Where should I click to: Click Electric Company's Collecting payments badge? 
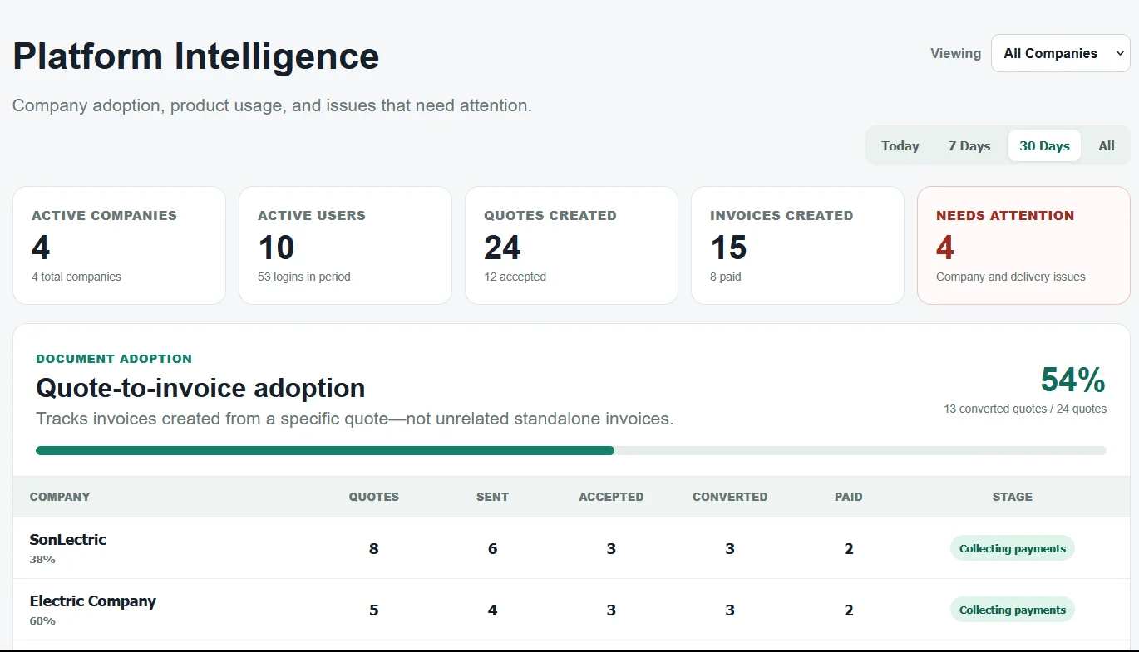(x=1012, y=610)
